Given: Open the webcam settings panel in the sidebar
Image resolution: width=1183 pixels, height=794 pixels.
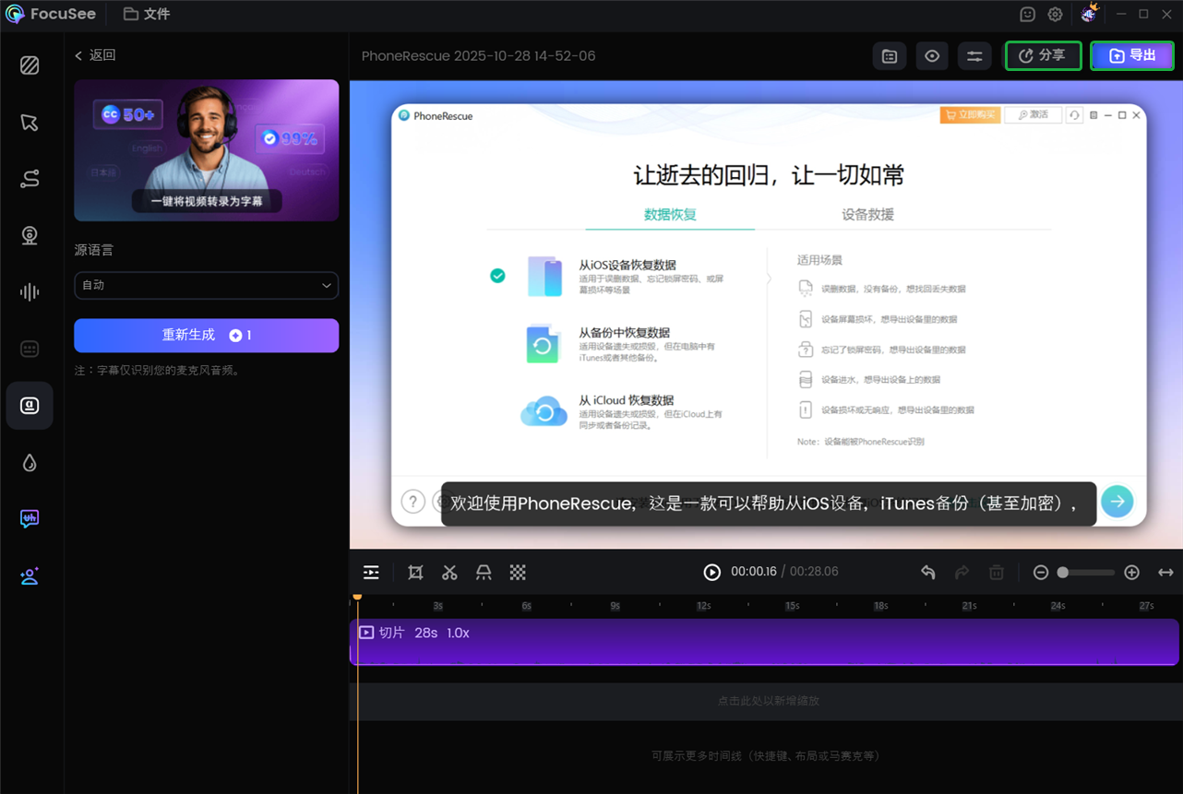Looking at the screenshot, I should click(30, 235).
